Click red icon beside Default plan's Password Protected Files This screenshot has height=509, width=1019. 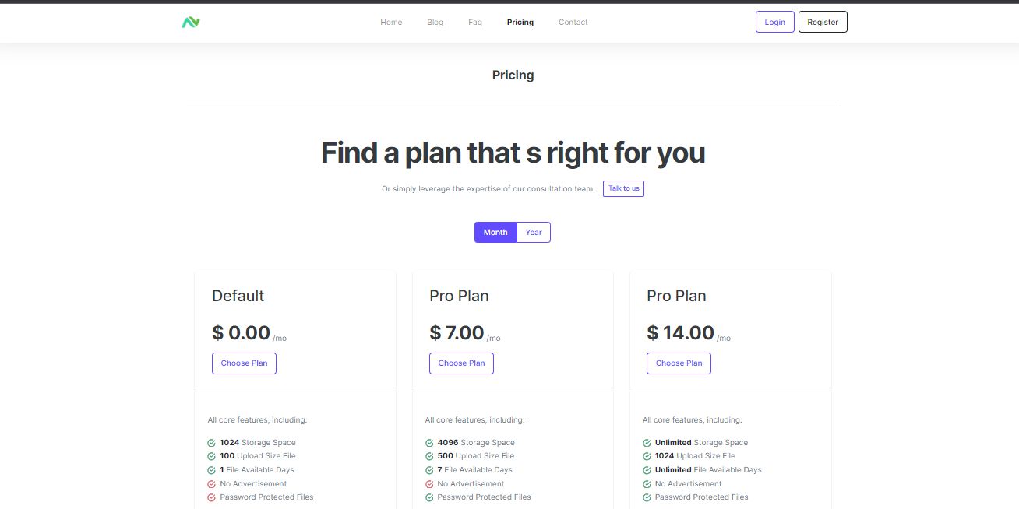tap(211, 497)
